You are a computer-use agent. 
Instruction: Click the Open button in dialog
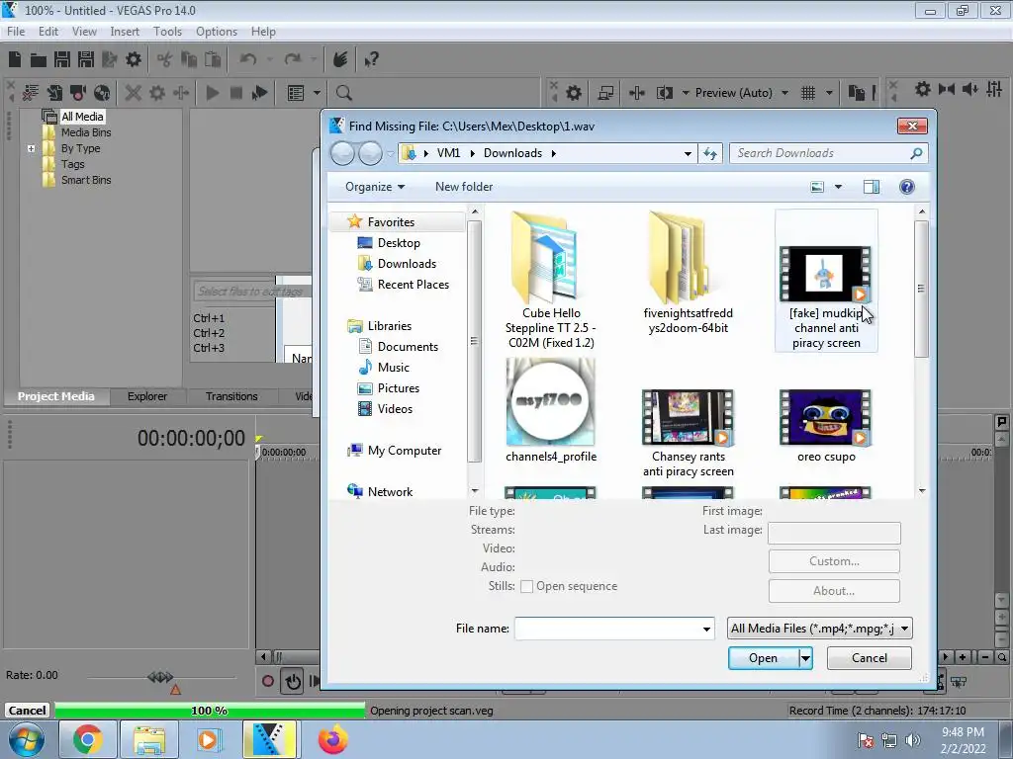763,658
